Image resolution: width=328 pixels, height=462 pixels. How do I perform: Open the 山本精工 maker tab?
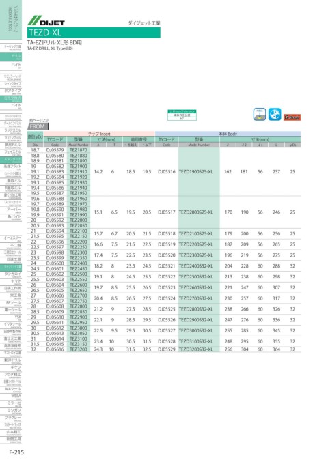pos(11,433)
